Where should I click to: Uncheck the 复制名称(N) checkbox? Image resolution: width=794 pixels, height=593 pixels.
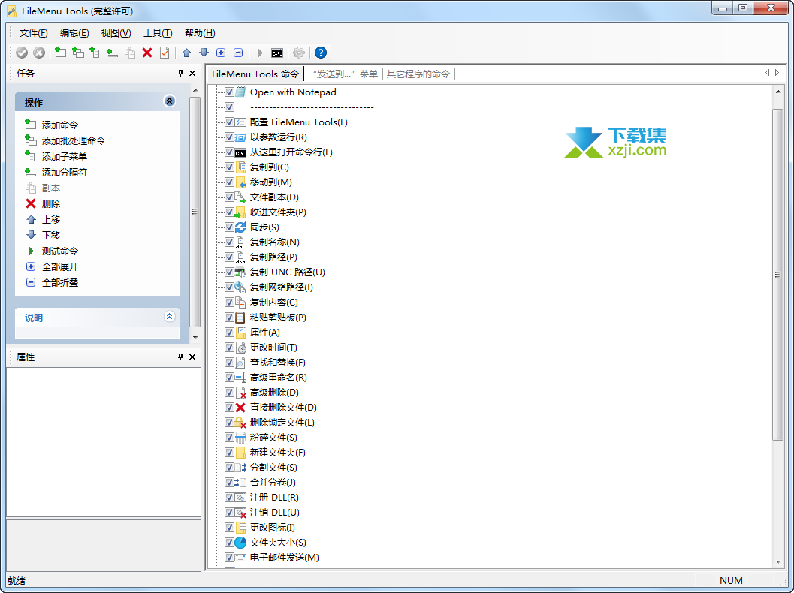(x=229, y=242)
